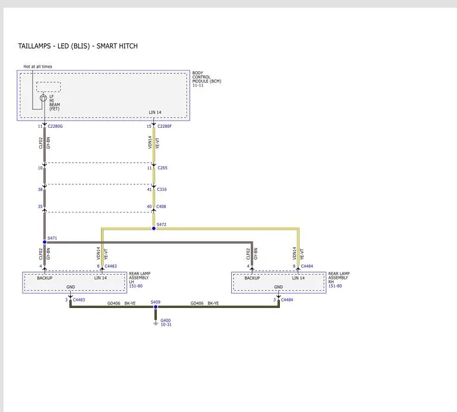Viewport: 457px width, 412px height.
Task: Click the LF HI BEAM FET symbol
Action: click(x=43, y=98)
